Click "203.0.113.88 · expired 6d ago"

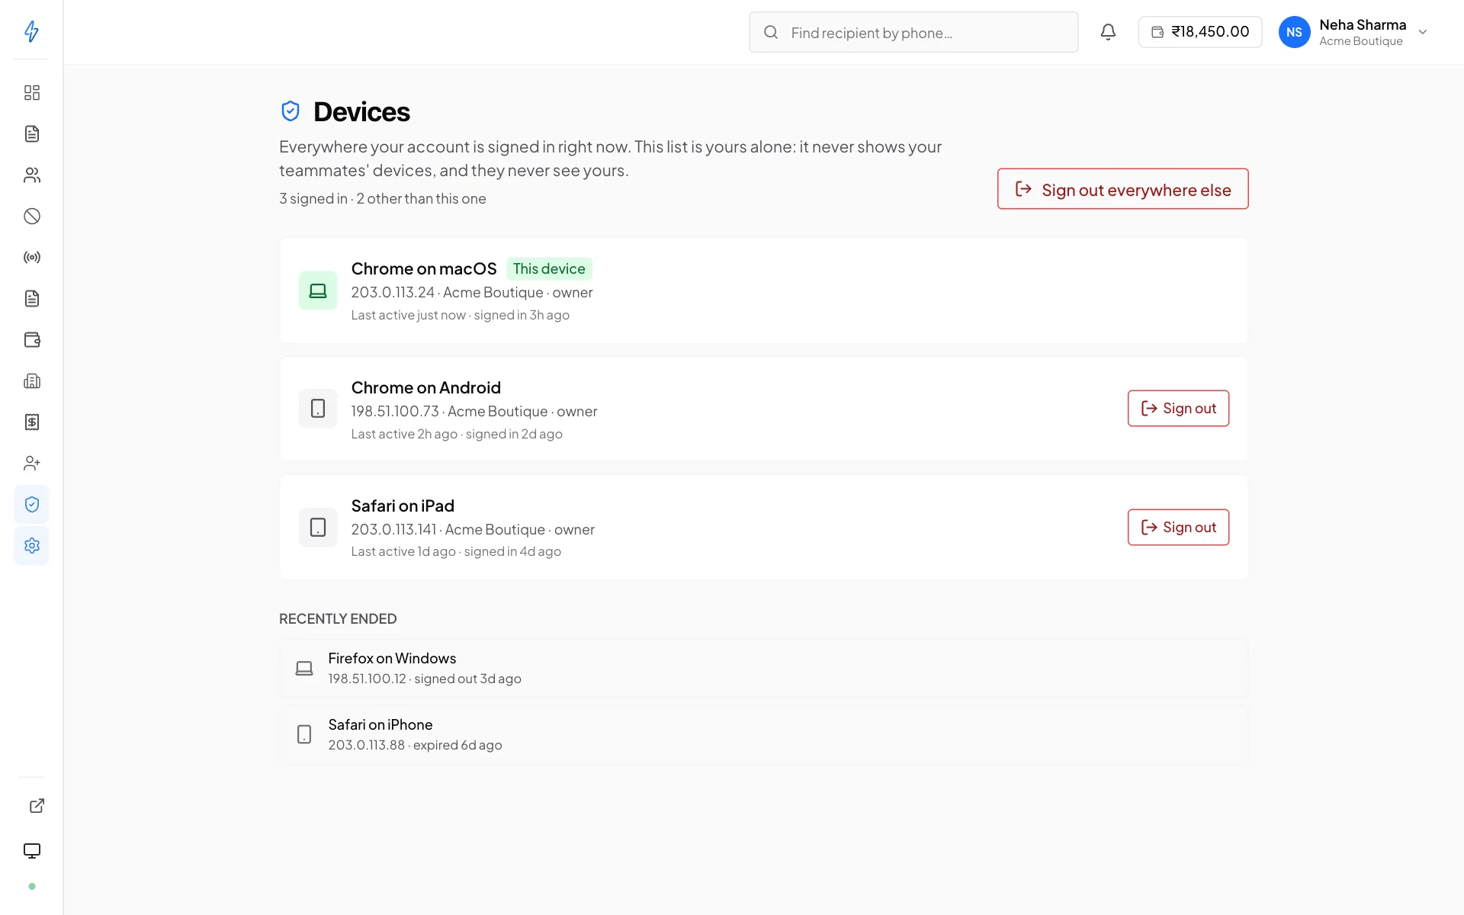click(x=416, y=745)
